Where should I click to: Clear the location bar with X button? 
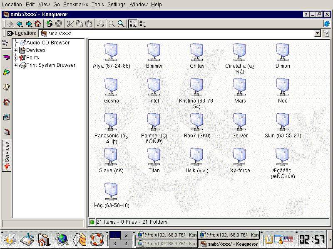(x=10, y=33)
